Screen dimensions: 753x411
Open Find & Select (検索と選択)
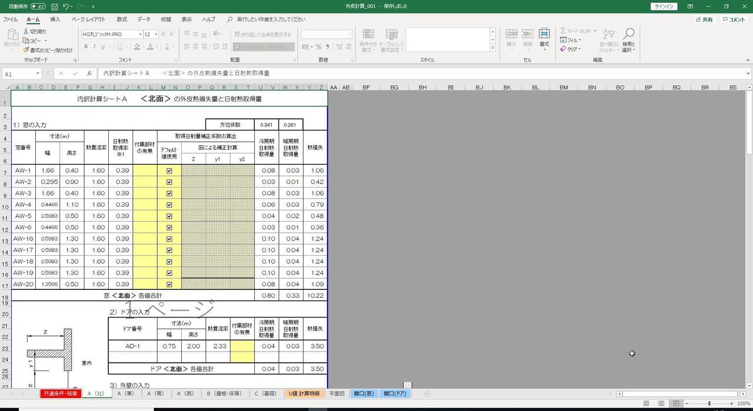click(x=628, y=41)
